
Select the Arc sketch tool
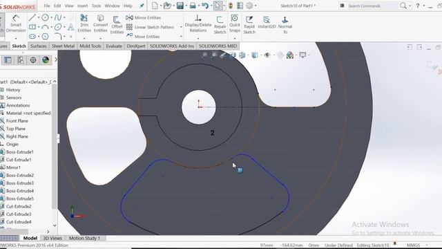pos(45,27)
